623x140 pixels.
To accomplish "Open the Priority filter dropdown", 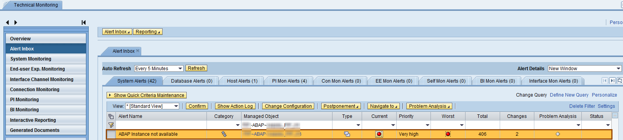I will tap(427, 125).
